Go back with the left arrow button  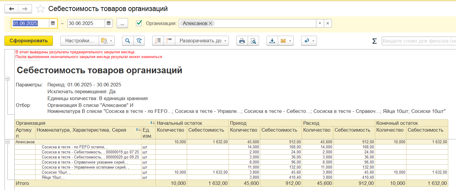point(12,9)
